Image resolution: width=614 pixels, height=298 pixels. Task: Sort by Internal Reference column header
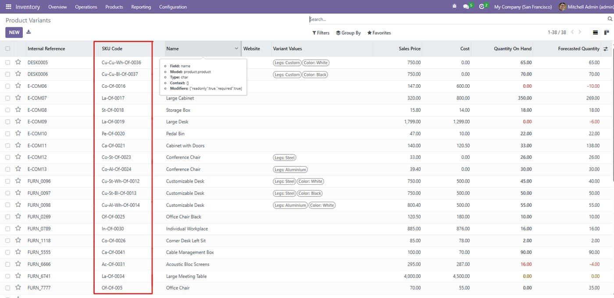click(x=46, y=49)
